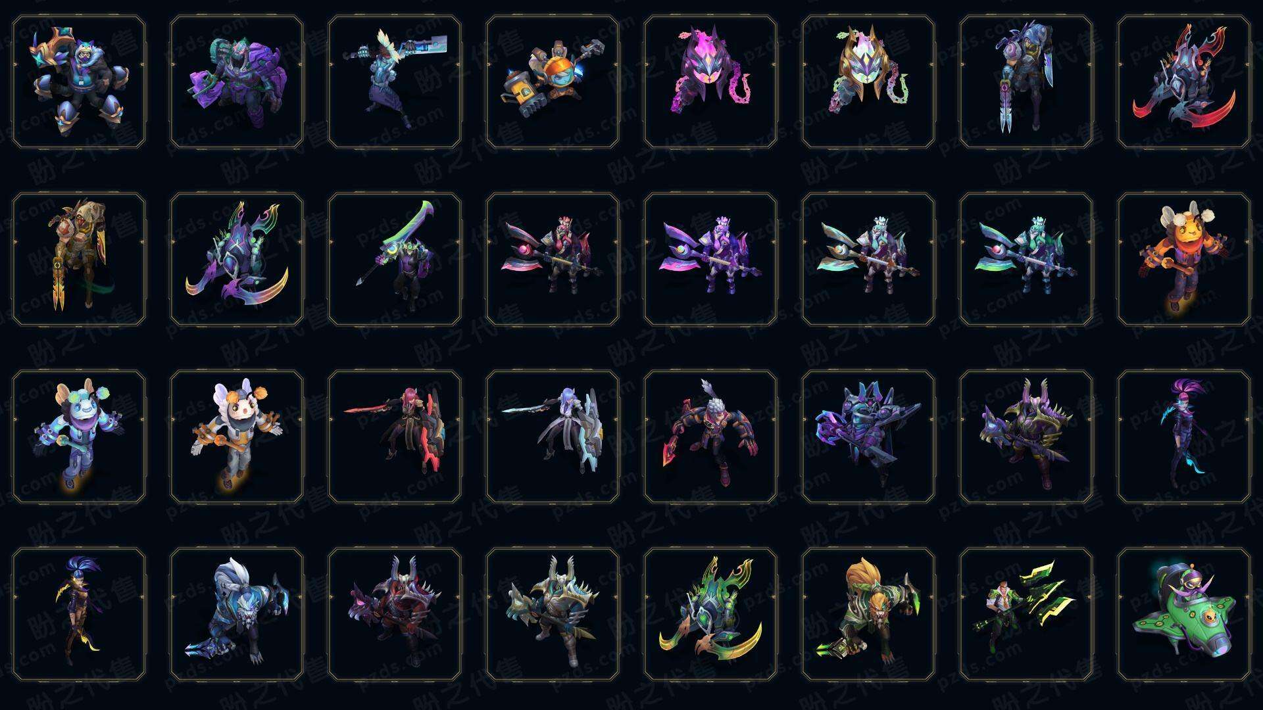The image size is (1263, 710).
Task: Pick the figure holding a giant green sword
Action: tap(395, 259)
